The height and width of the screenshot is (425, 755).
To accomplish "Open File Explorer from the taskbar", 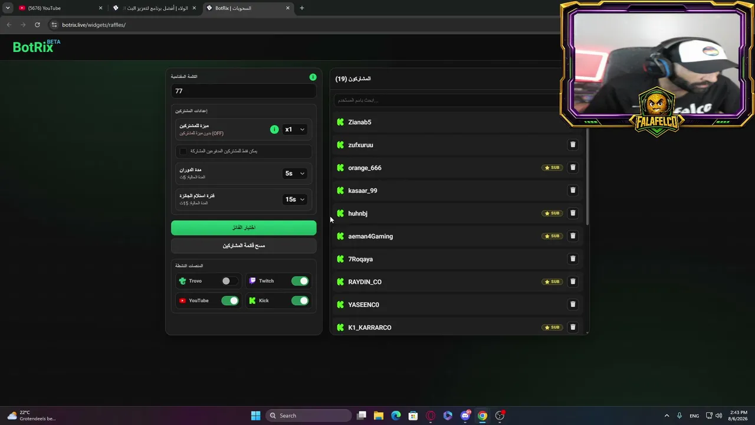I will (379, 416).
